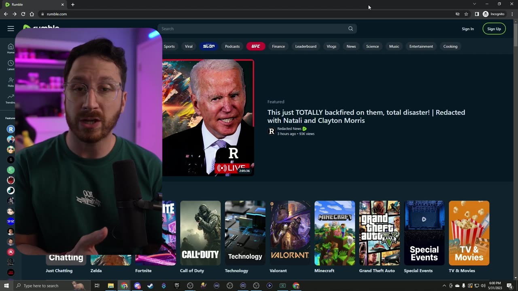Screen dimensions: 518x291
Task: Open the Special Events category thumbnail
Action: (x=424, y=233)
